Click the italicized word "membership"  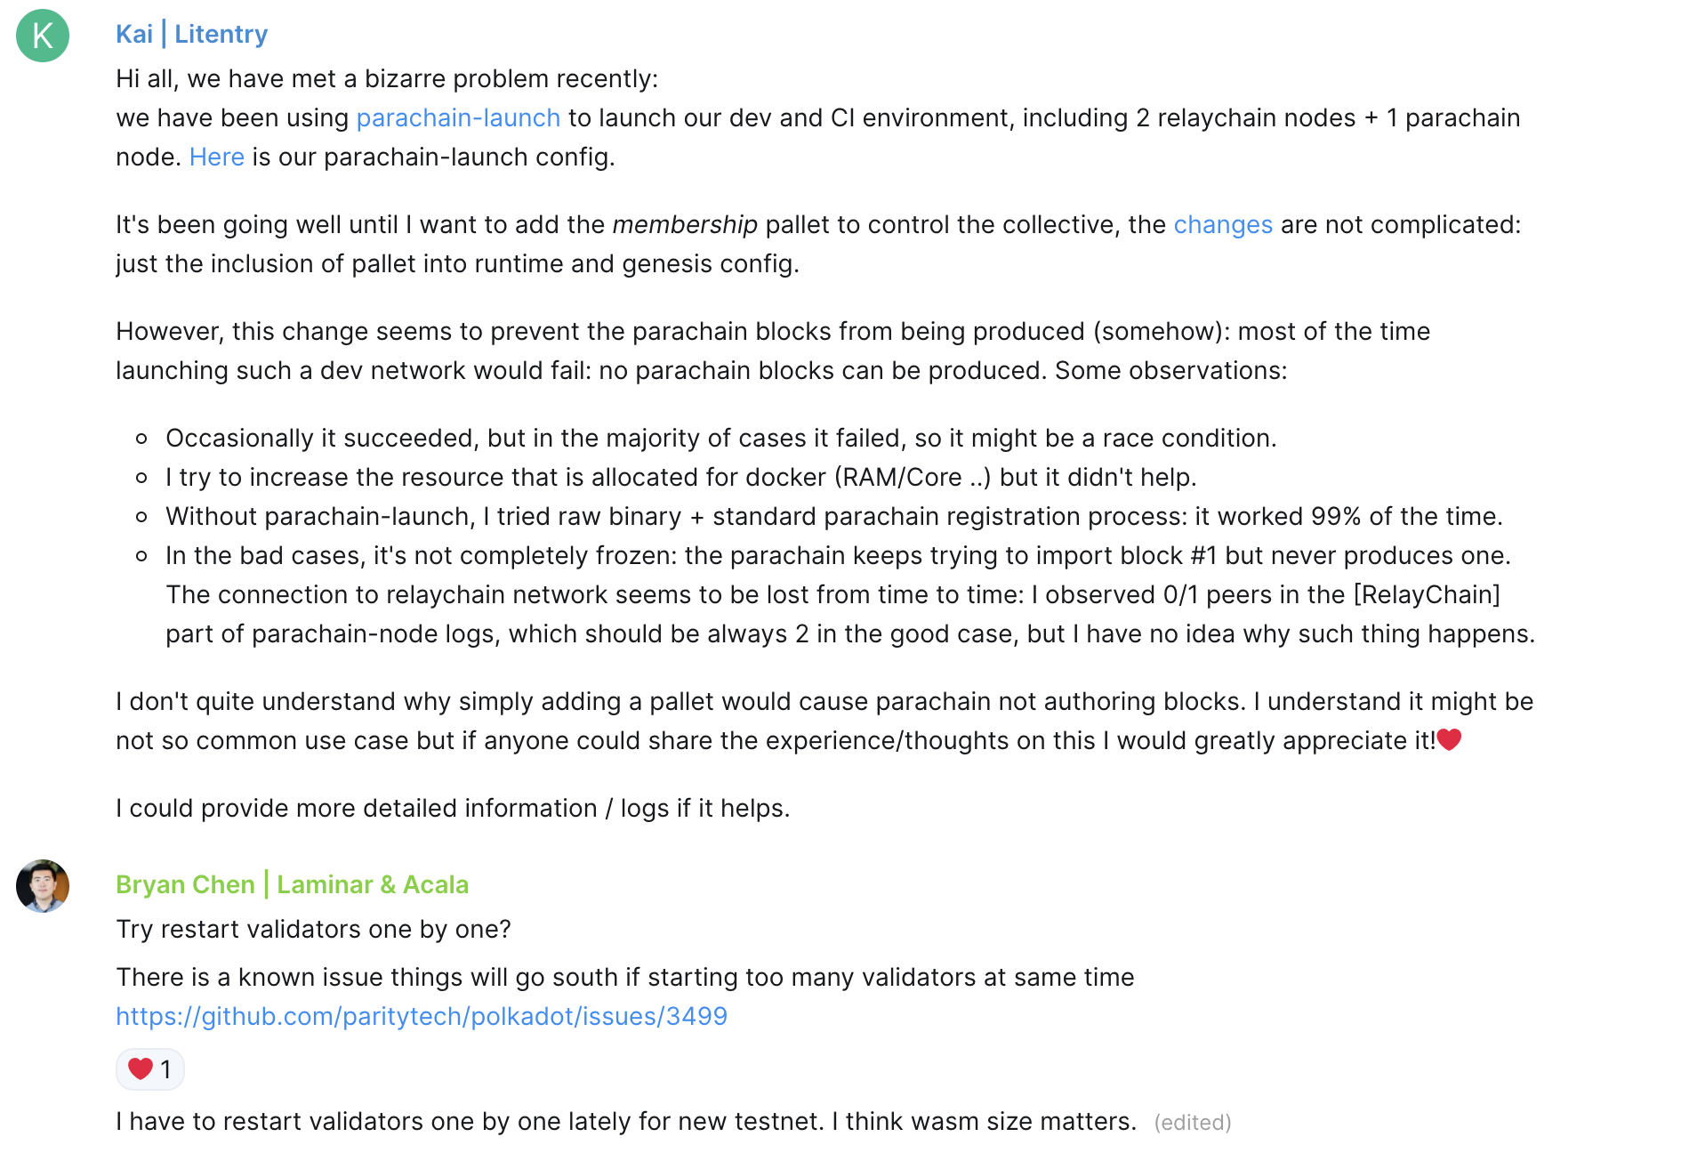pos(685,224)
